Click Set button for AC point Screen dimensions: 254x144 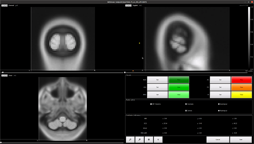(220, 80)
